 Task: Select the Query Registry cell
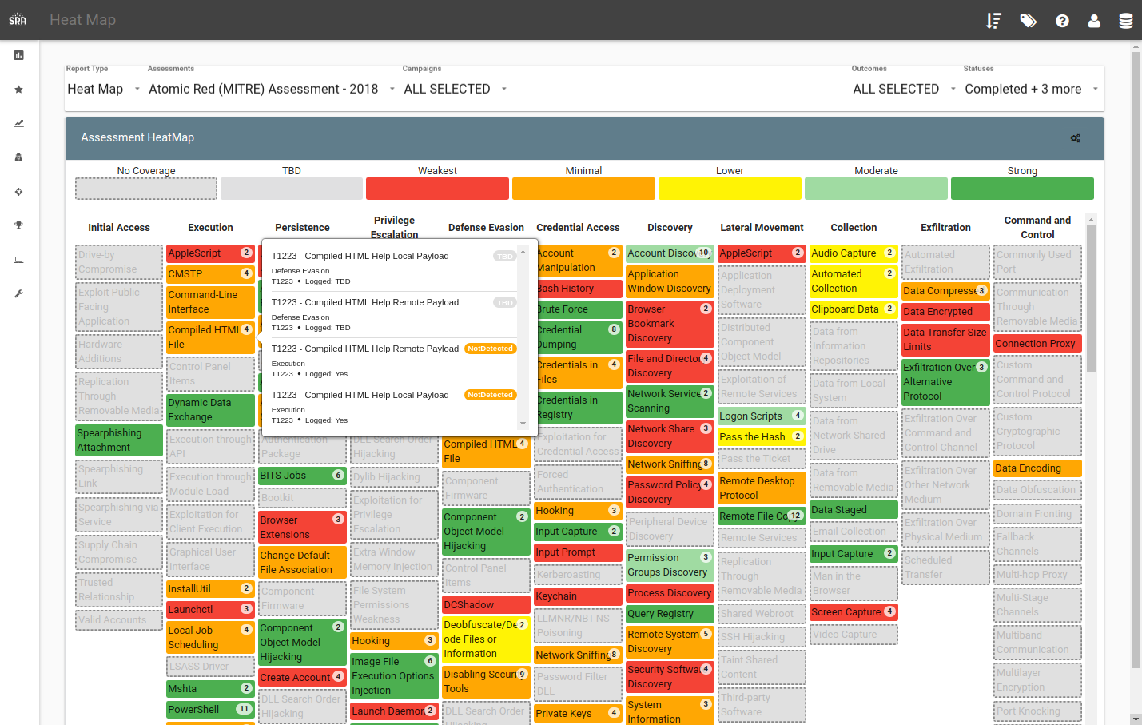coord(670,614)
